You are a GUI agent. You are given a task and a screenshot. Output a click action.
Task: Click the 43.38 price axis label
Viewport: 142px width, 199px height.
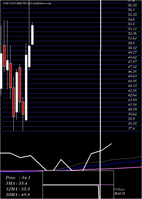[132, 91]
